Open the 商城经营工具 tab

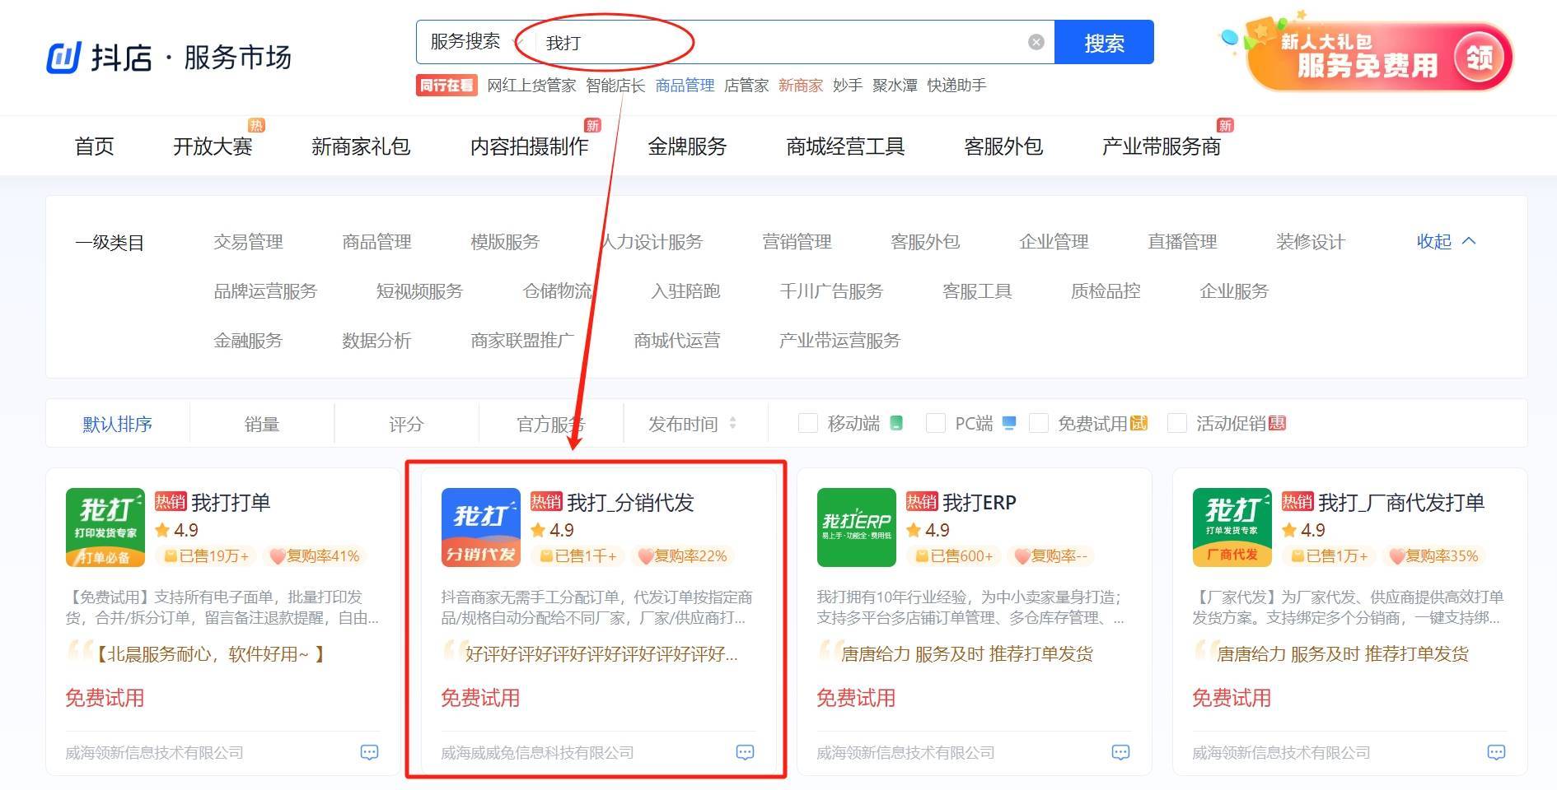(x=845, y=146)
